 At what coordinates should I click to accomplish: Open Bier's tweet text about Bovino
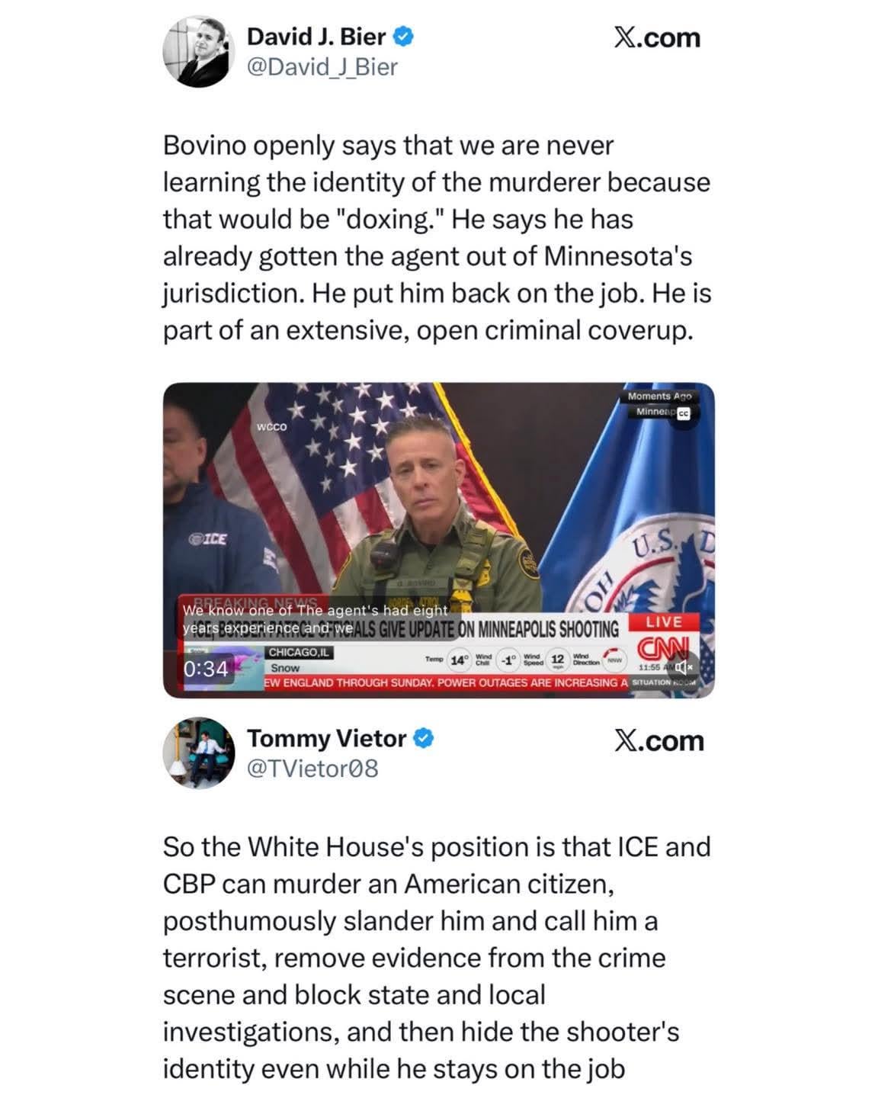[x=437, y=237]
